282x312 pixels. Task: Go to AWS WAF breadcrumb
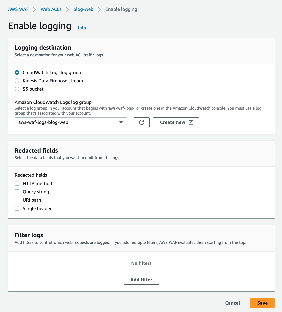[18, 9]
